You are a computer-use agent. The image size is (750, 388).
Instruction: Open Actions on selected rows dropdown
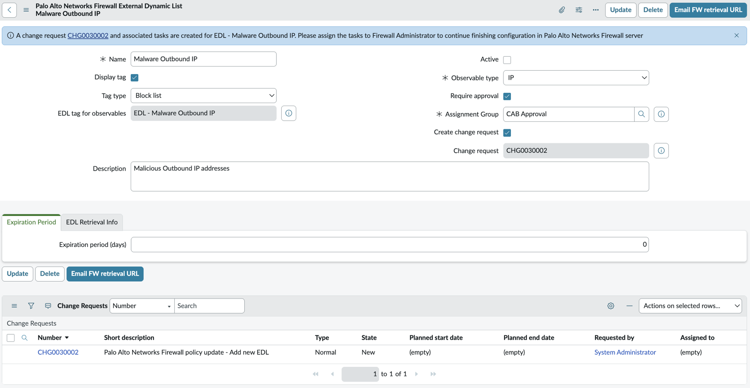click(690, 306)
